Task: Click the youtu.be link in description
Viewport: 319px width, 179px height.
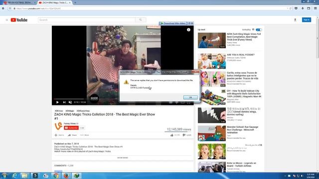Action: pyautogui.click(x=68, y=149)
